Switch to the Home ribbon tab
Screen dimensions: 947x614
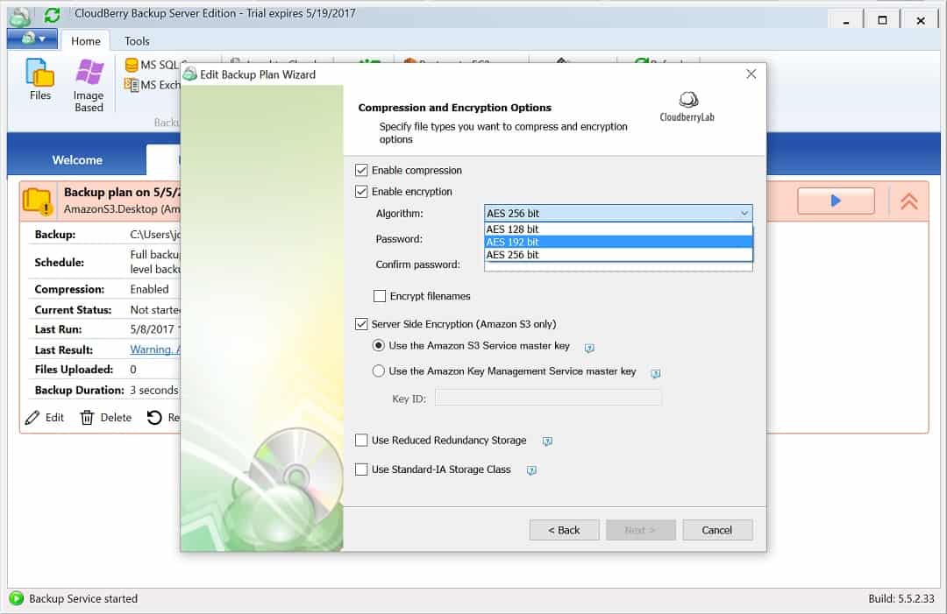pos(86,41)
